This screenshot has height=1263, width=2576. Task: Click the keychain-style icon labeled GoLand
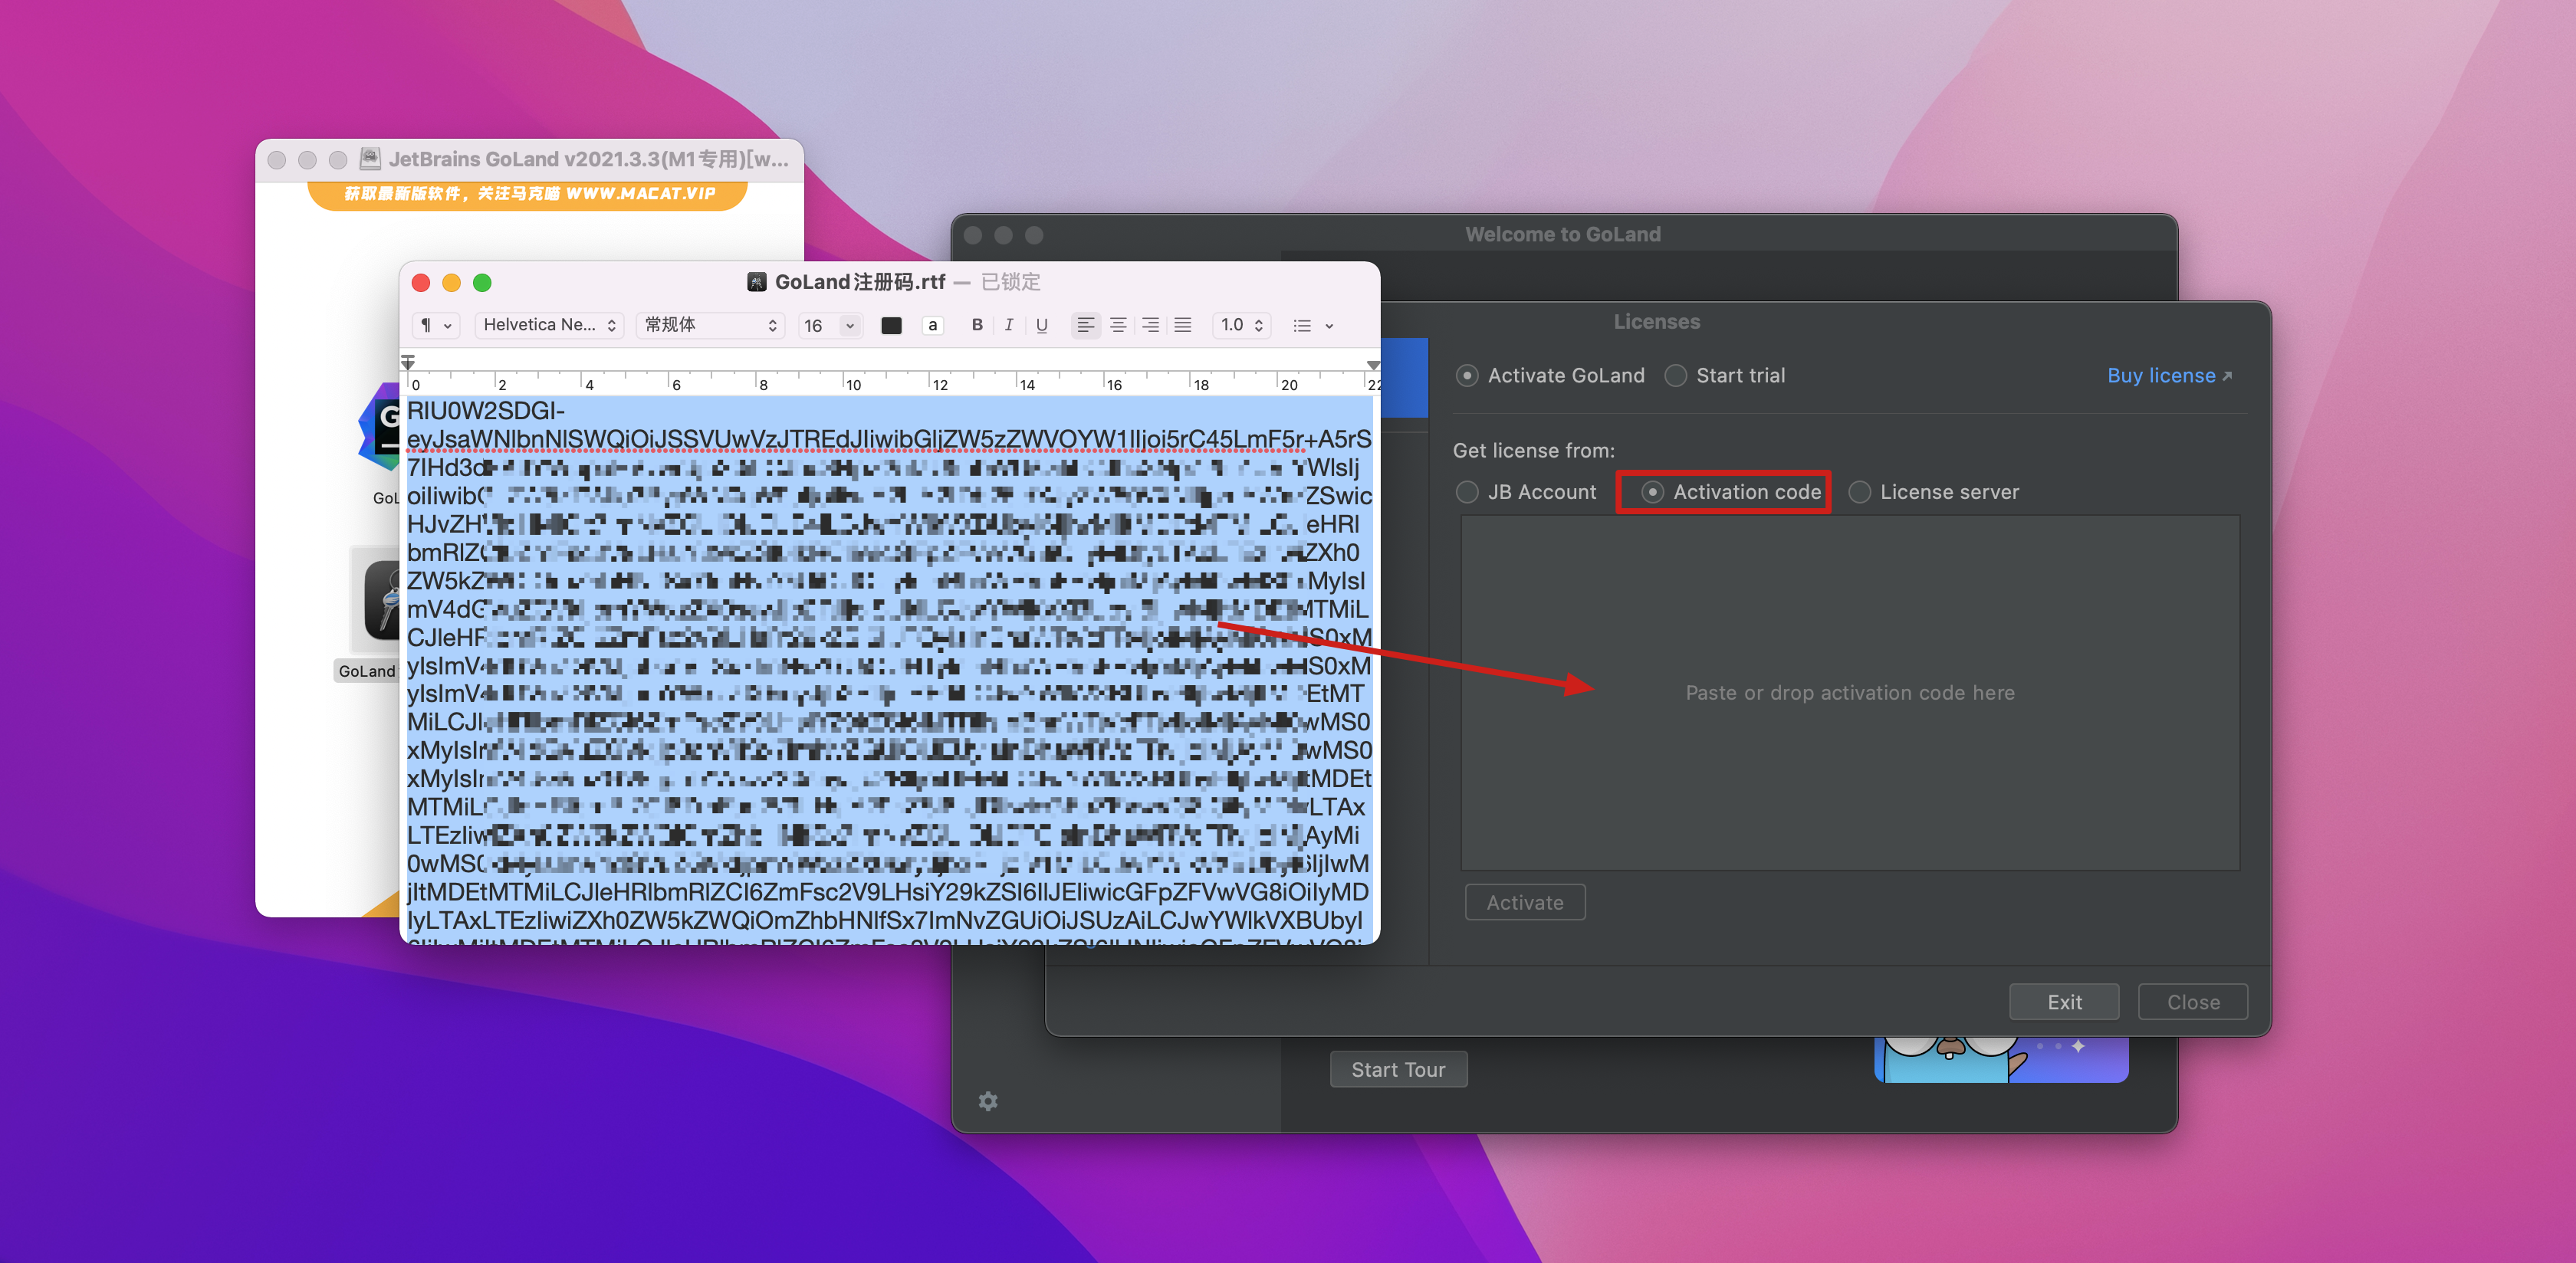pyautogui.click(x=381, y=600)
